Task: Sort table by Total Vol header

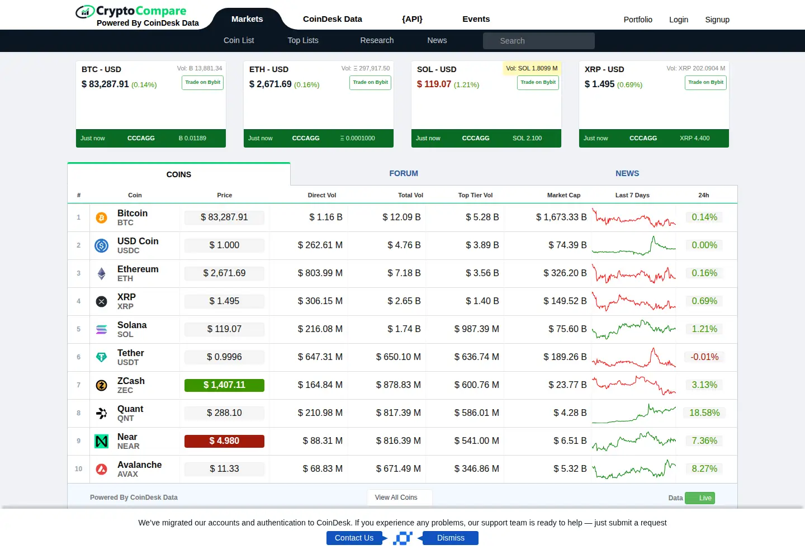Action: [x=410, y=195]
